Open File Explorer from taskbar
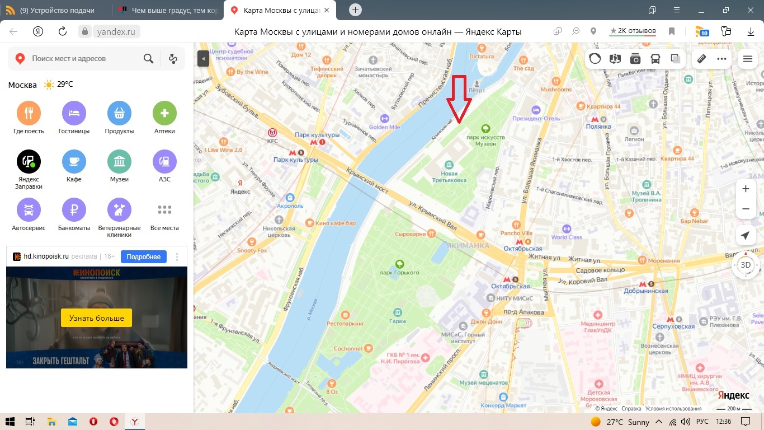This screenshot has height=430, width=764. 51,422
